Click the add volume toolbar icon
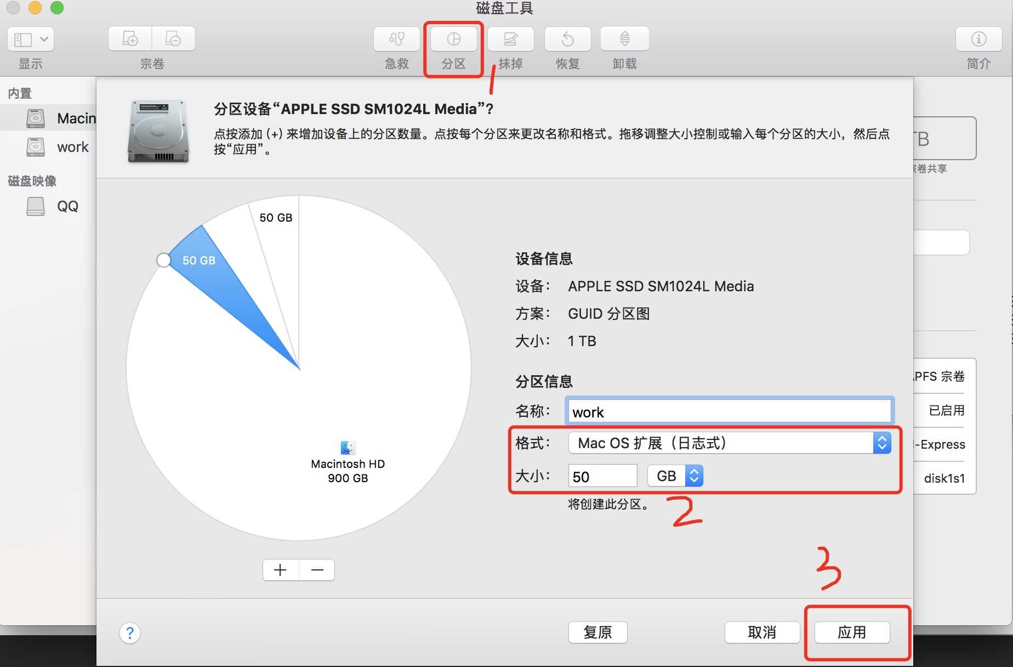 tap(130, 39)
